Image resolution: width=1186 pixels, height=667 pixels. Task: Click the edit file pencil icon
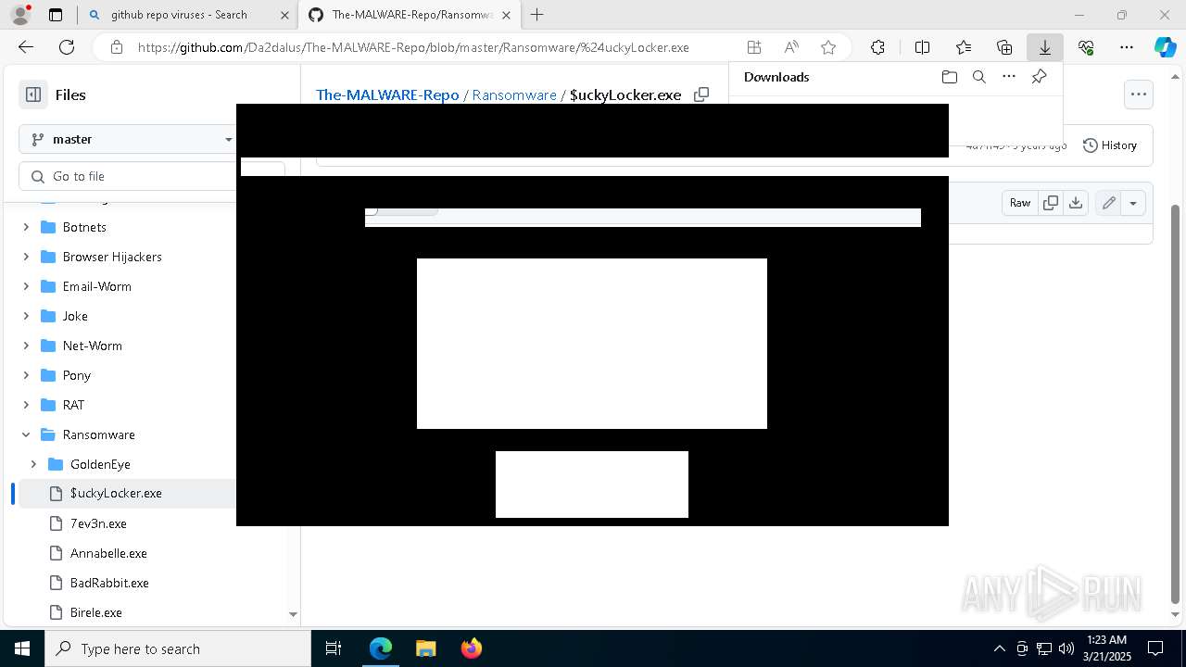pos(1108,203)
